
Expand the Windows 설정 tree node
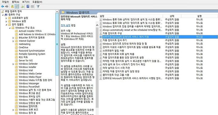pos(6,21)
